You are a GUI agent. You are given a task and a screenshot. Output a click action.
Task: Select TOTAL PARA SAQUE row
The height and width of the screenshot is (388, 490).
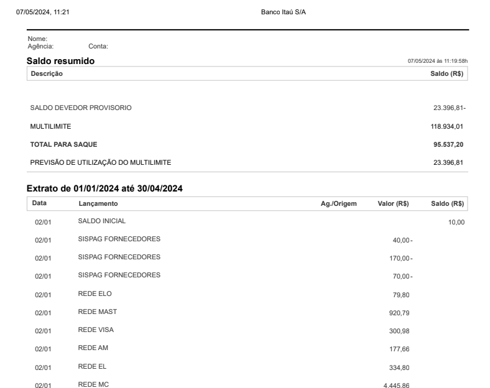[x=247, y=145]
